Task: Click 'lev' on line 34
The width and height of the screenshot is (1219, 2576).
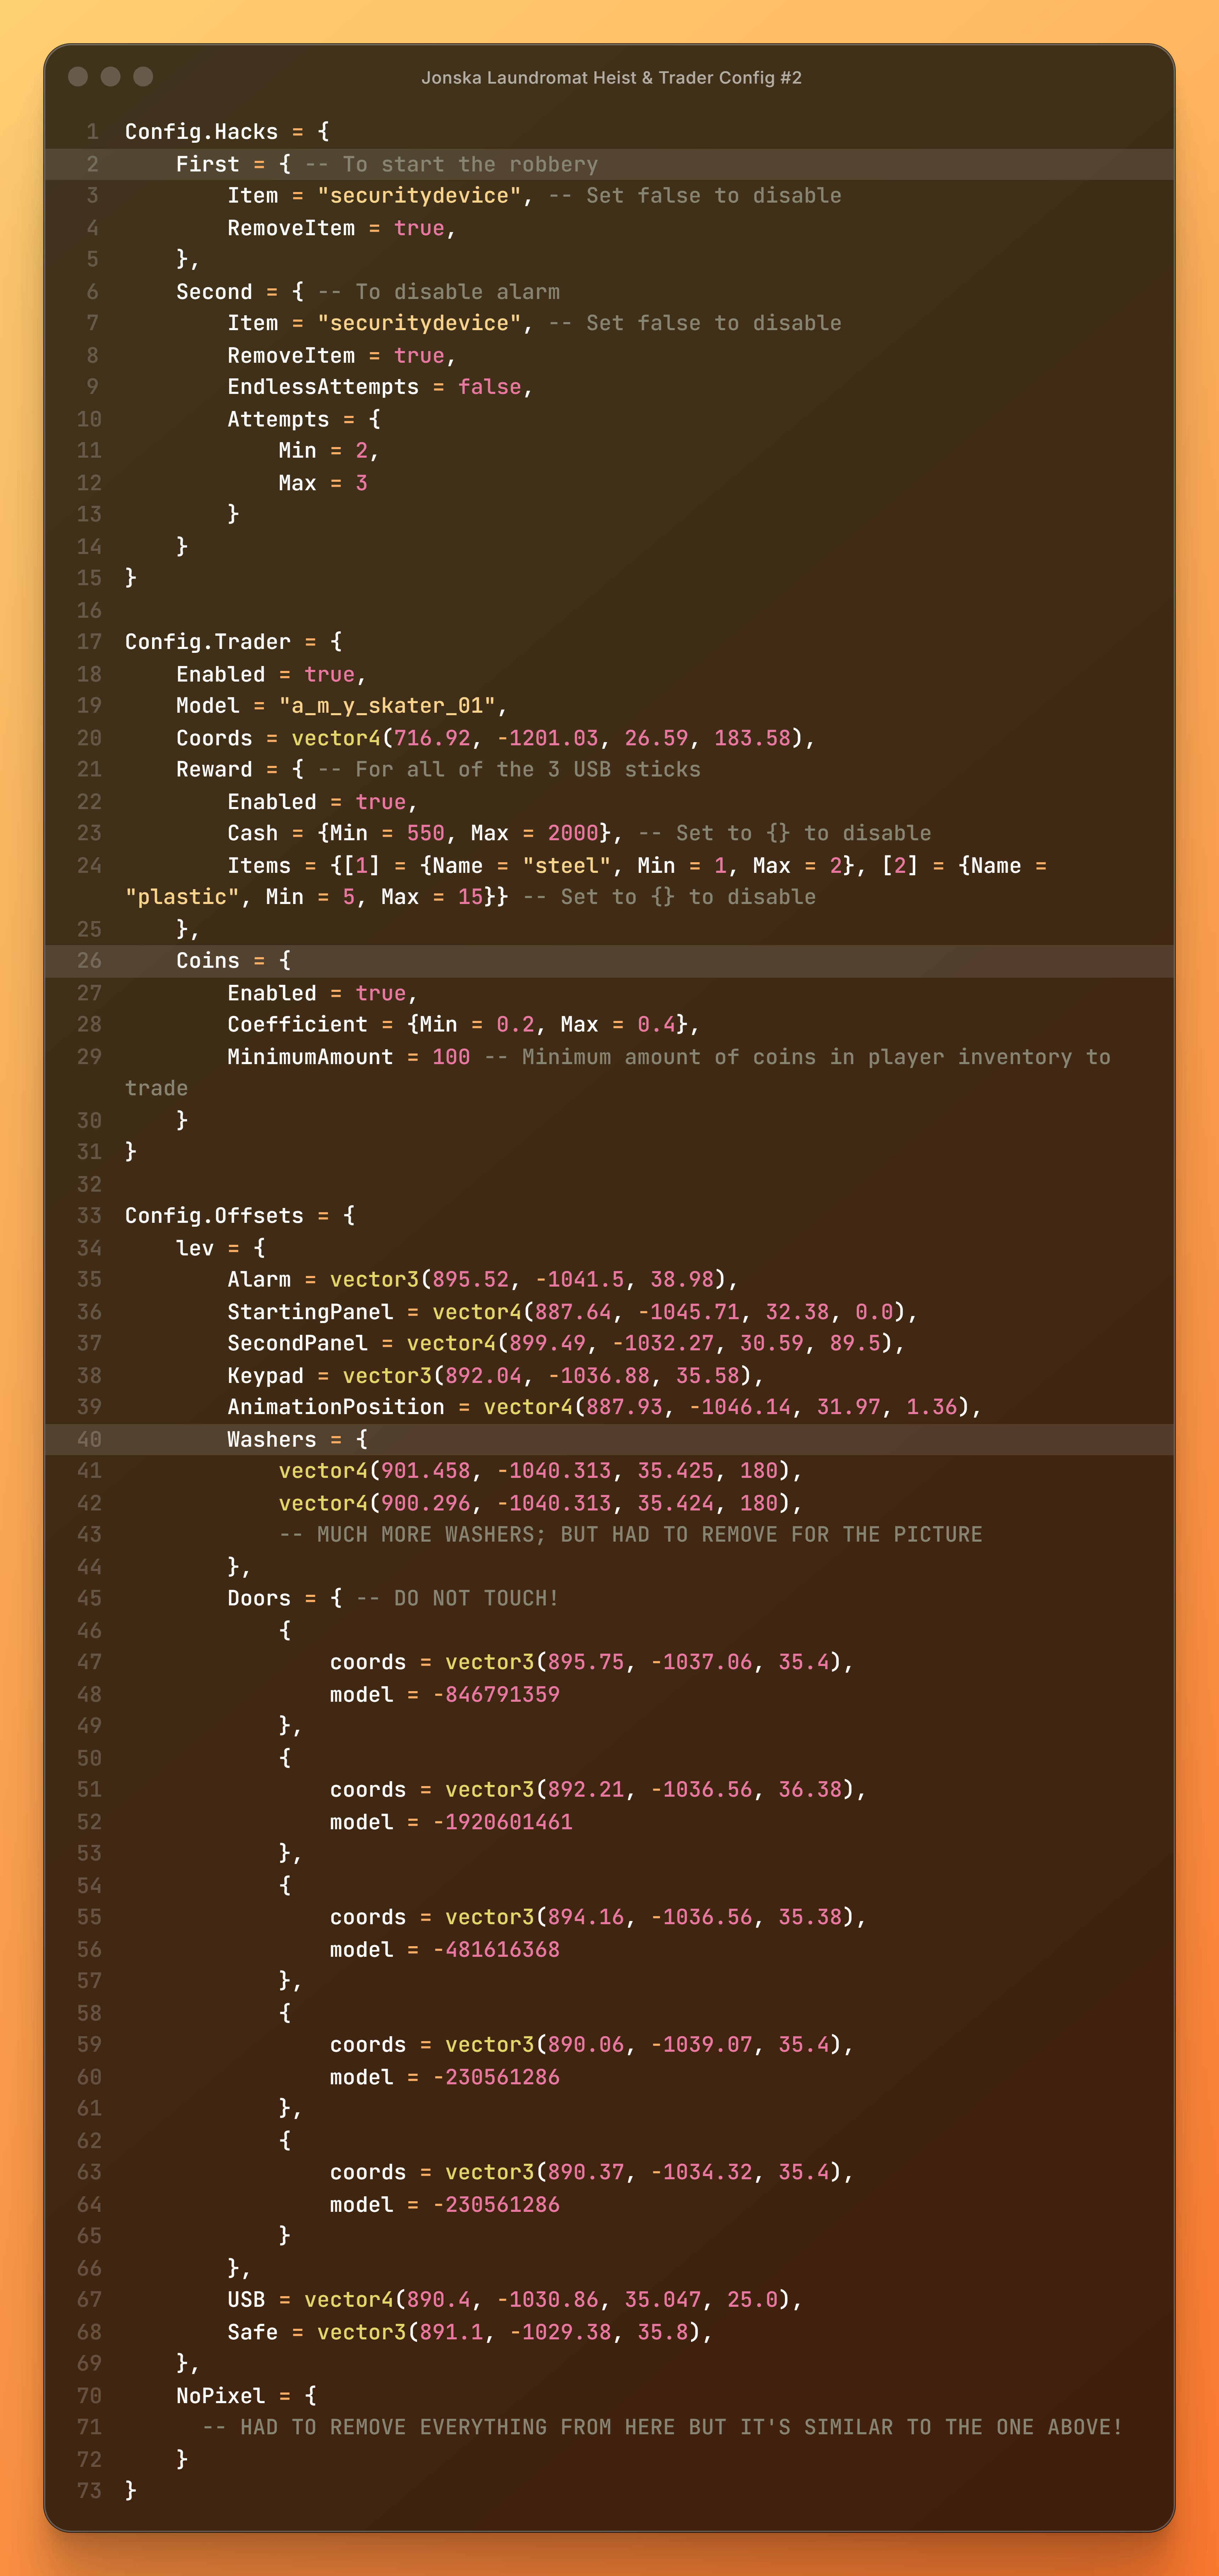Action: (195, 1248)
